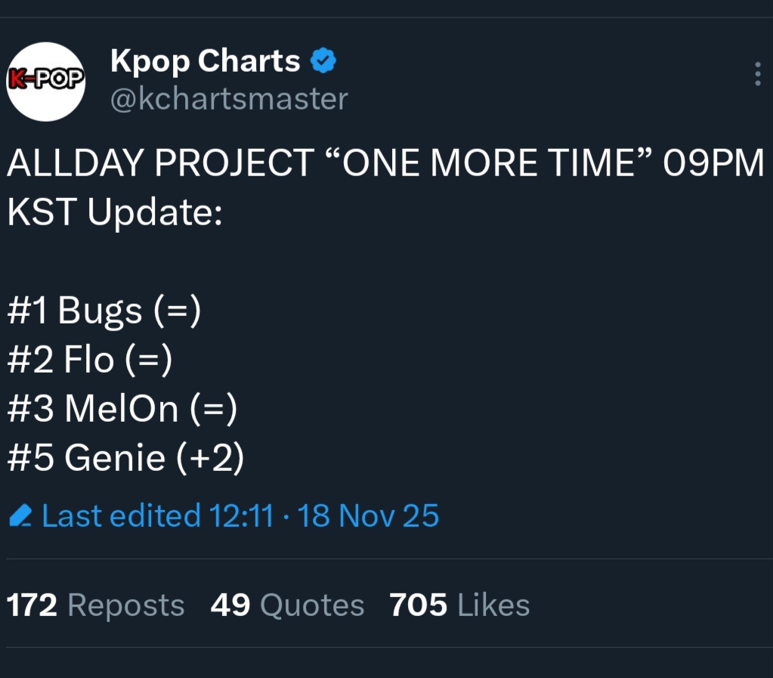Click the 18 Nov 25 date
Image resolution: width=773 pixels, height=678 pixels.
368,516
